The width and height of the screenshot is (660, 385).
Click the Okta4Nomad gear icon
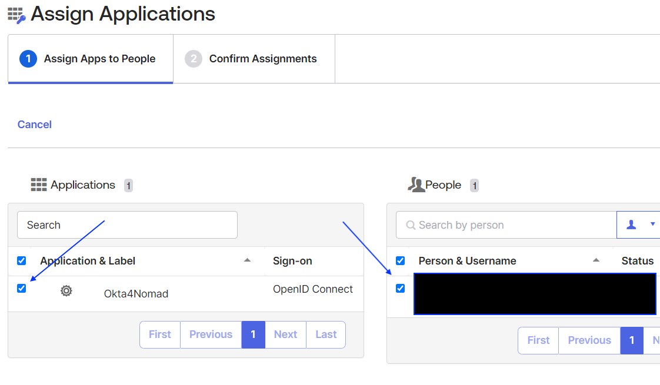coord(66,290)
